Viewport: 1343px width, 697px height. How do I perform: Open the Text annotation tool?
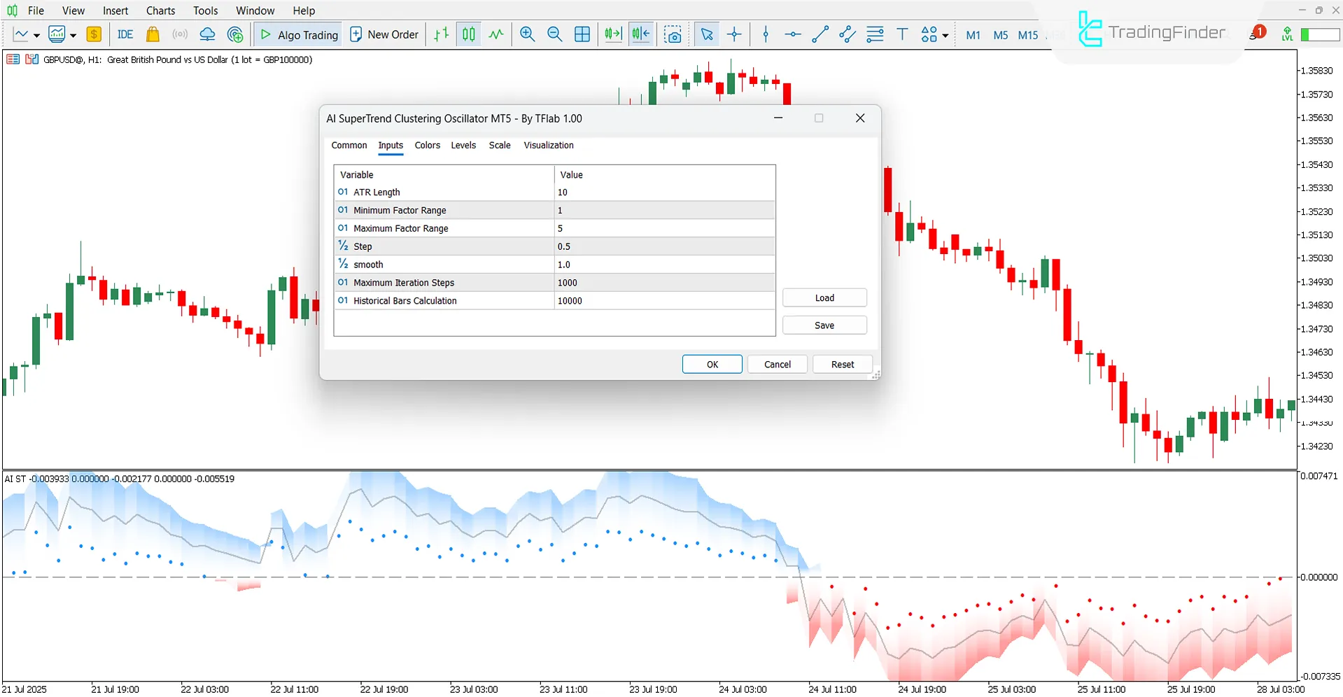(902, 34)
